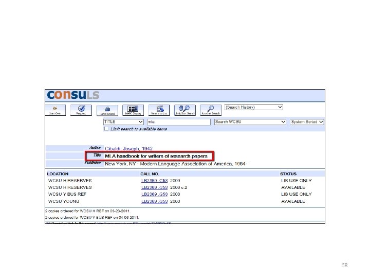Click the MLA handbook title text

[x=156, y=157]
